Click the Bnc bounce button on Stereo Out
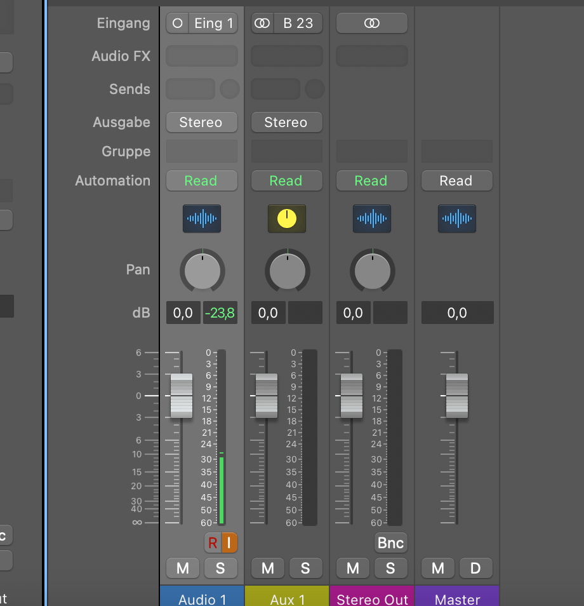 pos(390,542)
